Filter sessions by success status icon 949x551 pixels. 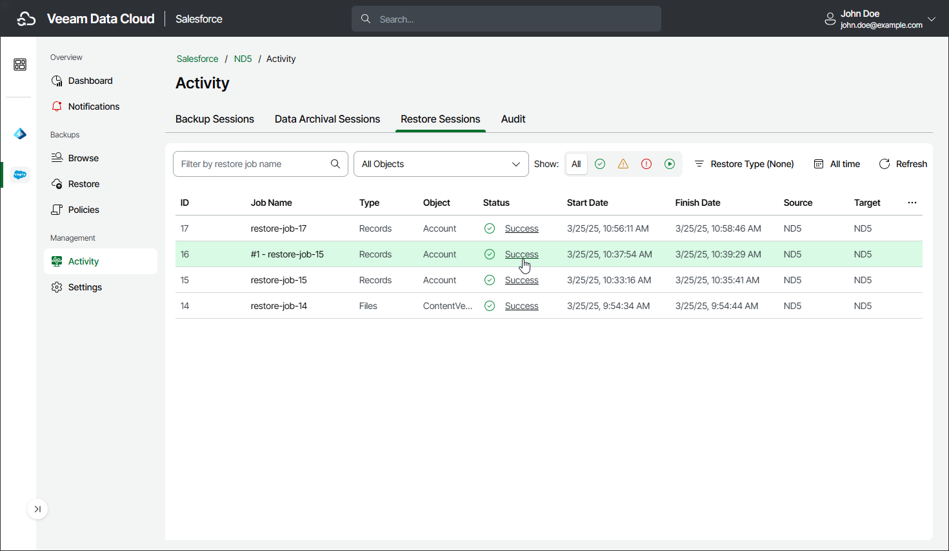[600, 164]
